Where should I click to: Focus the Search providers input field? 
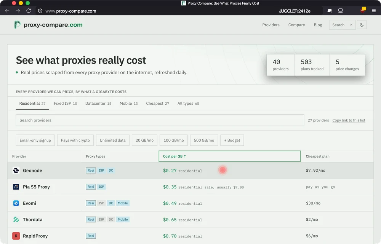coord(160,120)
